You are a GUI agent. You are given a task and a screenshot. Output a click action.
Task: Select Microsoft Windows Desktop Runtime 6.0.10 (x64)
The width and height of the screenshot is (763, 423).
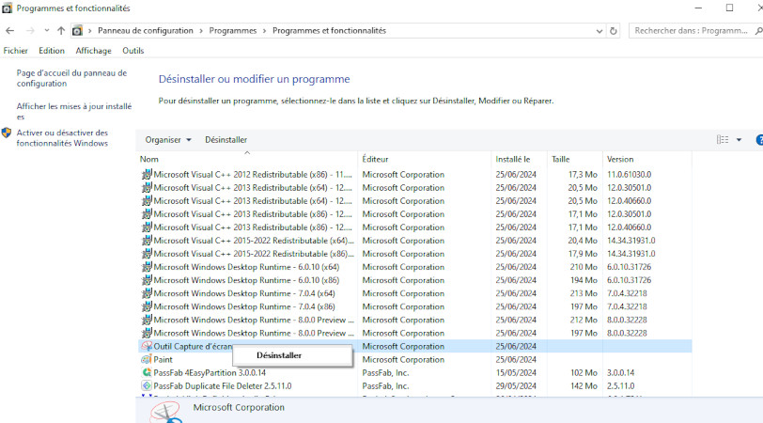click(x=414, y=267)
